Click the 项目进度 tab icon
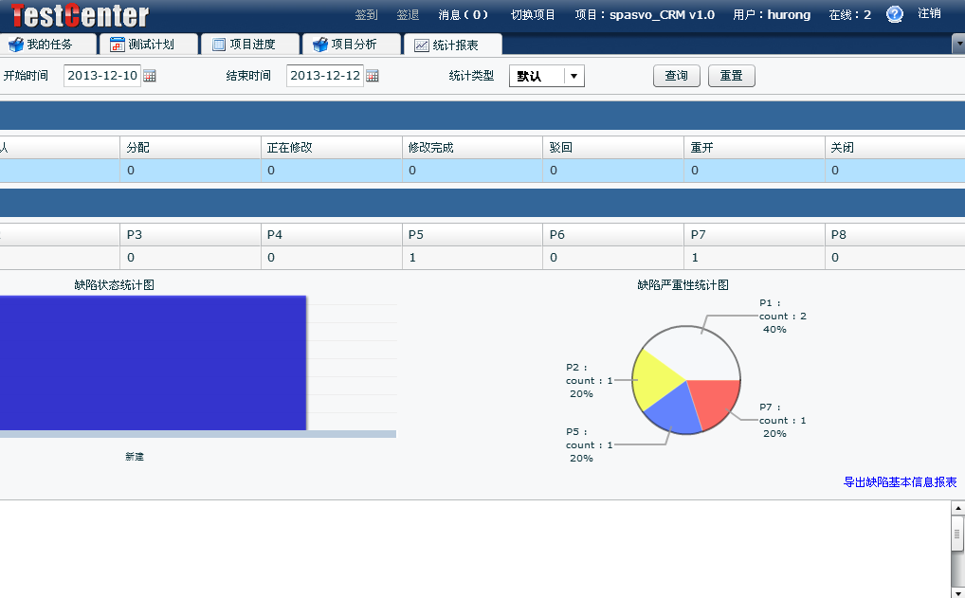The height and width of the screenshot is (598, 965). (x=218, y=45)
